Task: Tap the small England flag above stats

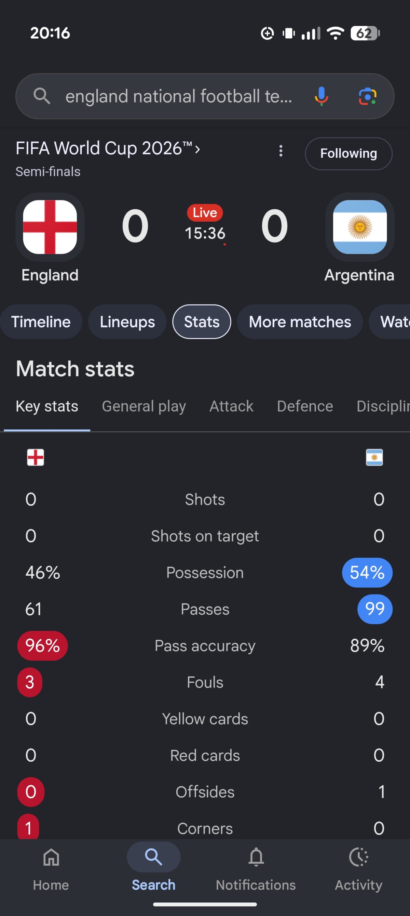Action: [x=36, y=457]
